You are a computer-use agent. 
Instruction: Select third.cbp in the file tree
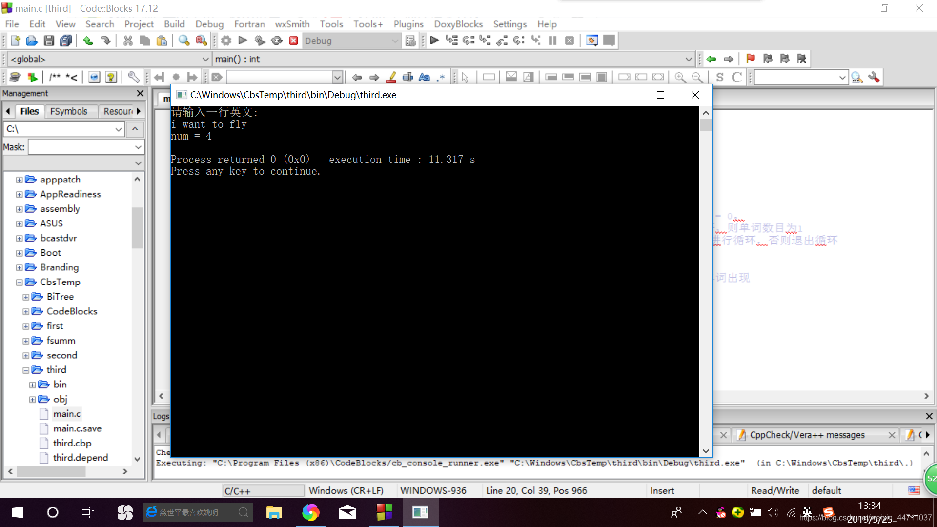coord(72,443)
